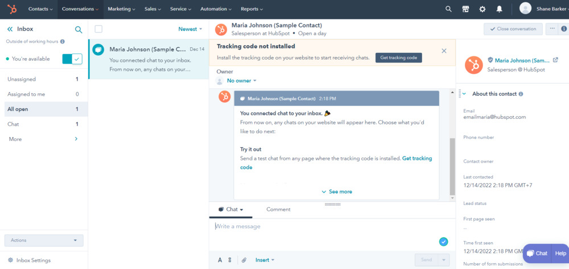Tick the select-all conversations checkbox
Image resolution: width=569 pixels, height=269 pixels.
pos(98,29)
